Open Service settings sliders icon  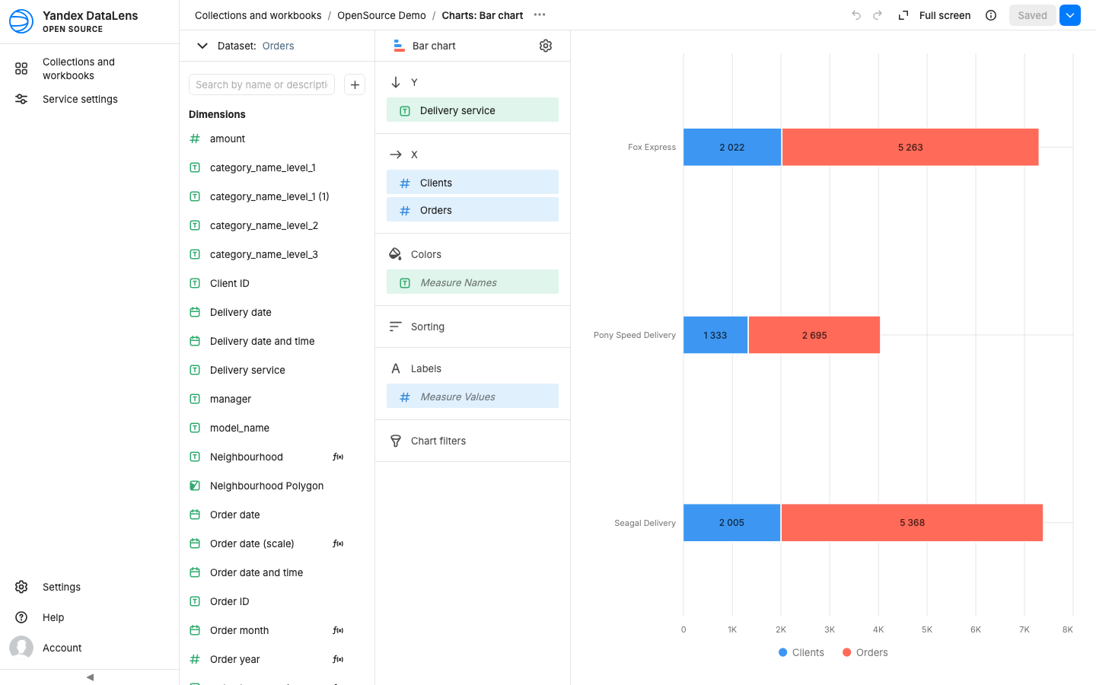click(21, 99)
